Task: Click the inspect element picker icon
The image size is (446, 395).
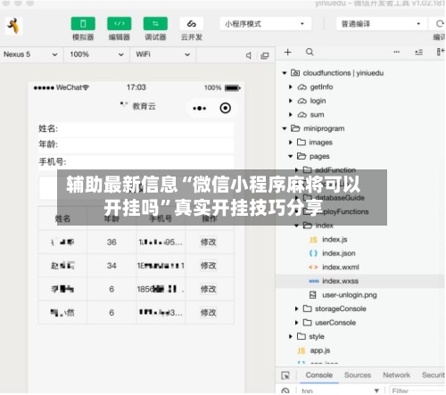Action: [x=285, y=375]
